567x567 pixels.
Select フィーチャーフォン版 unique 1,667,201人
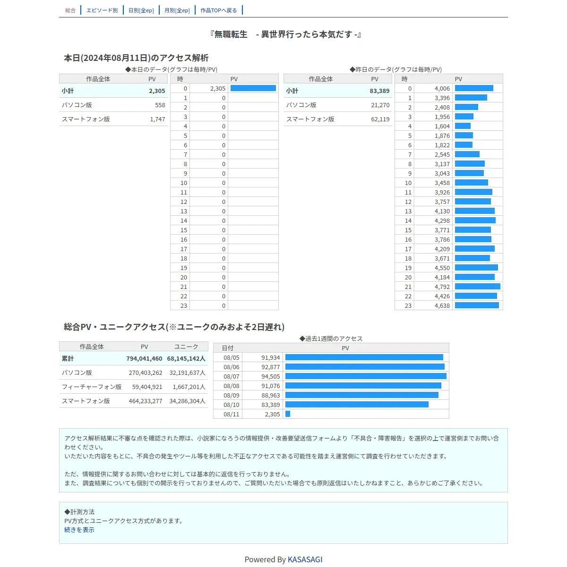click(x=189, y=387)
